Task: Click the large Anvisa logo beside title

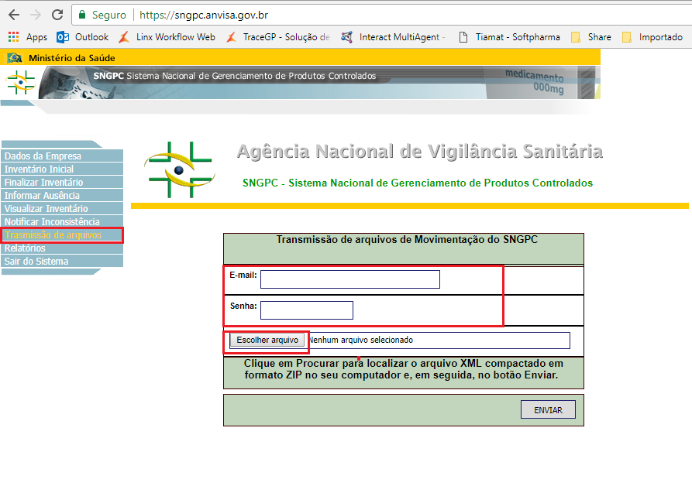Action: pos(180,170)
